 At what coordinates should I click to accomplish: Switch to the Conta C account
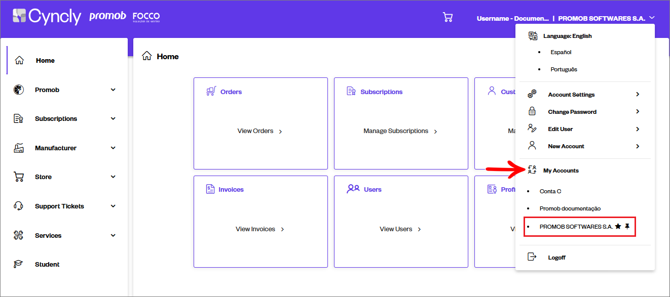[x=550, y=191]
